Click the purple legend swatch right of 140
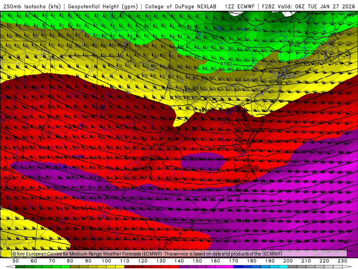The height and width of the screenshot is (269, 358). [183, 267]
